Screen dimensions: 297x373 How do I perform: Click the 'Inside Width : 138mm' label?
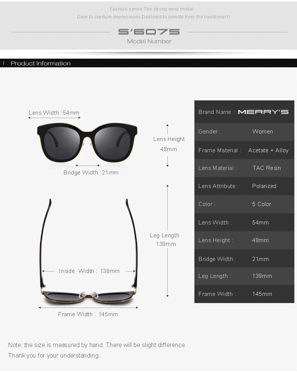(89, 271)
